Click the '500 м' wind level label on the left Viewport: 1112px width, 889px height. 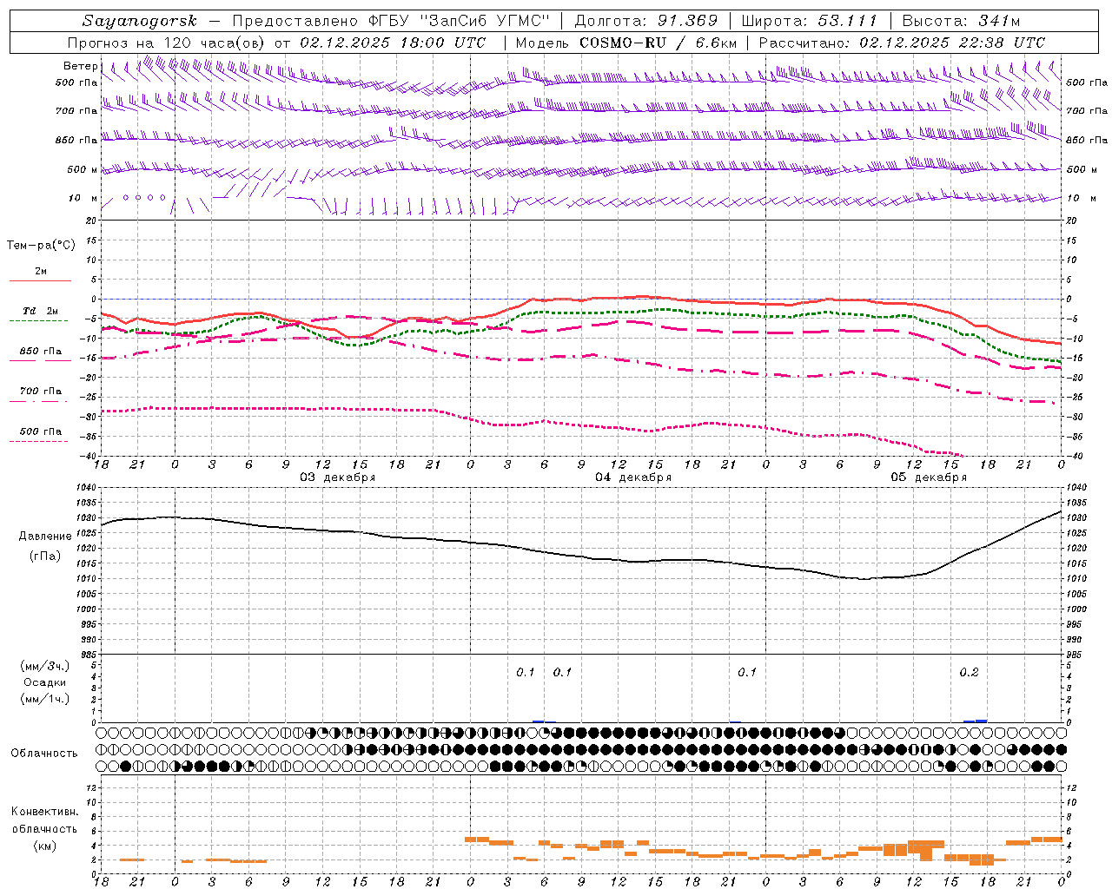tap(83, 169)
